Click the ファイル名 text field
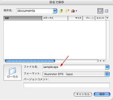 click(x=74, y=67)
